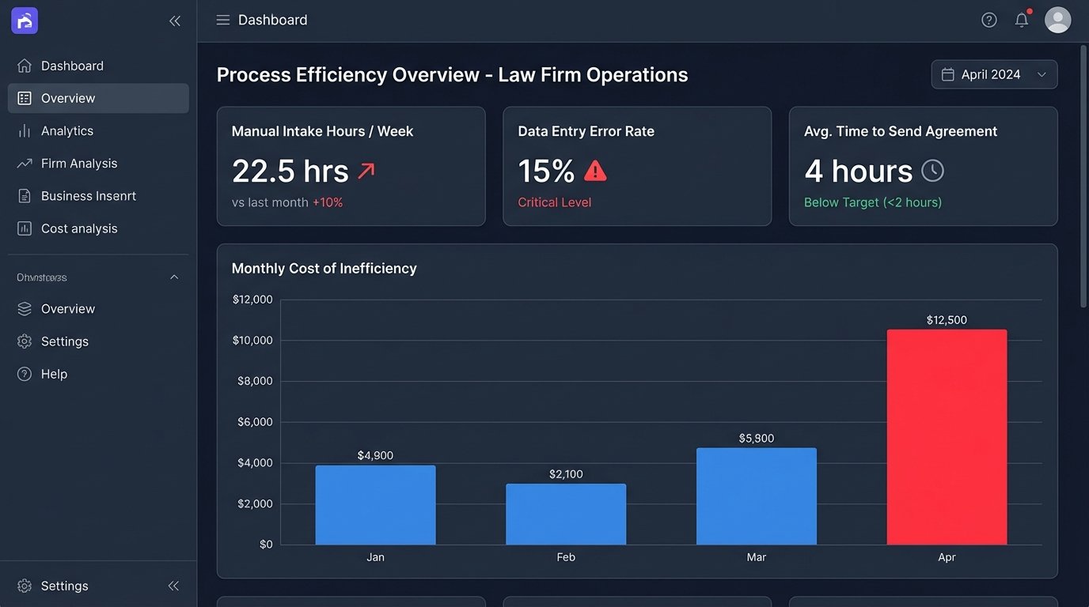This screenshot has width=1089, height=607.
Task: Click the layers icon next to lower Overview
Action: (23, 308)
